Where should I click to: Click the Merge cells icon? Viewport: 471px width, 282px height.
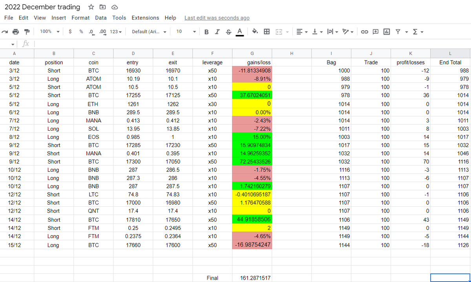tap(279, 31)
